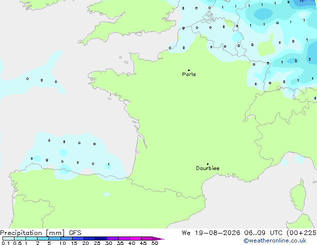Viewport: 317px width, 245px height.
Task: Pick the 5–10 mm legend swatch
Action: coord(54,238)
